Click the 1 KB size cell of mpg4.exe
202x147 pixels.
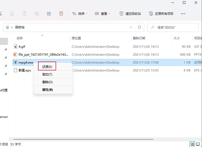(x=187, y=63)
